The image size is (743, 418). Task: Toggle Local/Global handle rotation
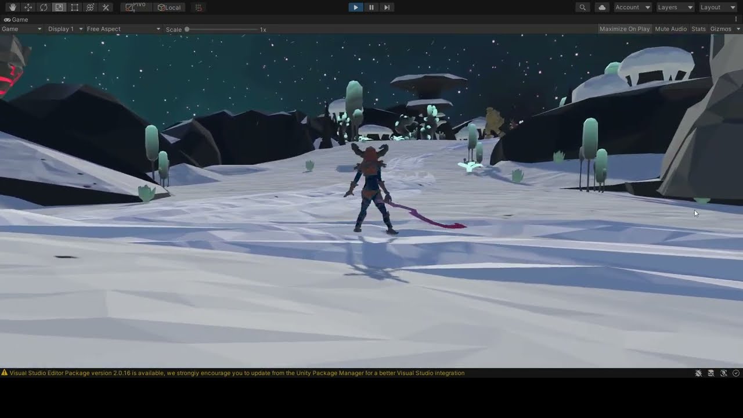(x=169, y=8)
